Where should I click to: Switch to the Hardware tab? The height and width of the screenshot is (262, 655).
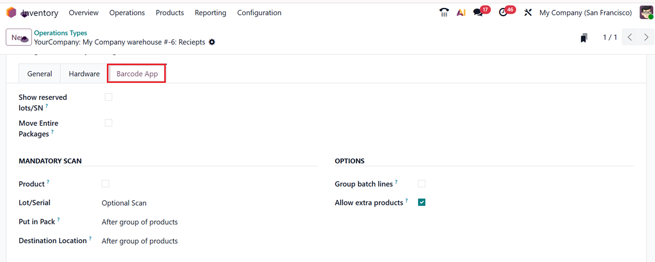point(84,74)
